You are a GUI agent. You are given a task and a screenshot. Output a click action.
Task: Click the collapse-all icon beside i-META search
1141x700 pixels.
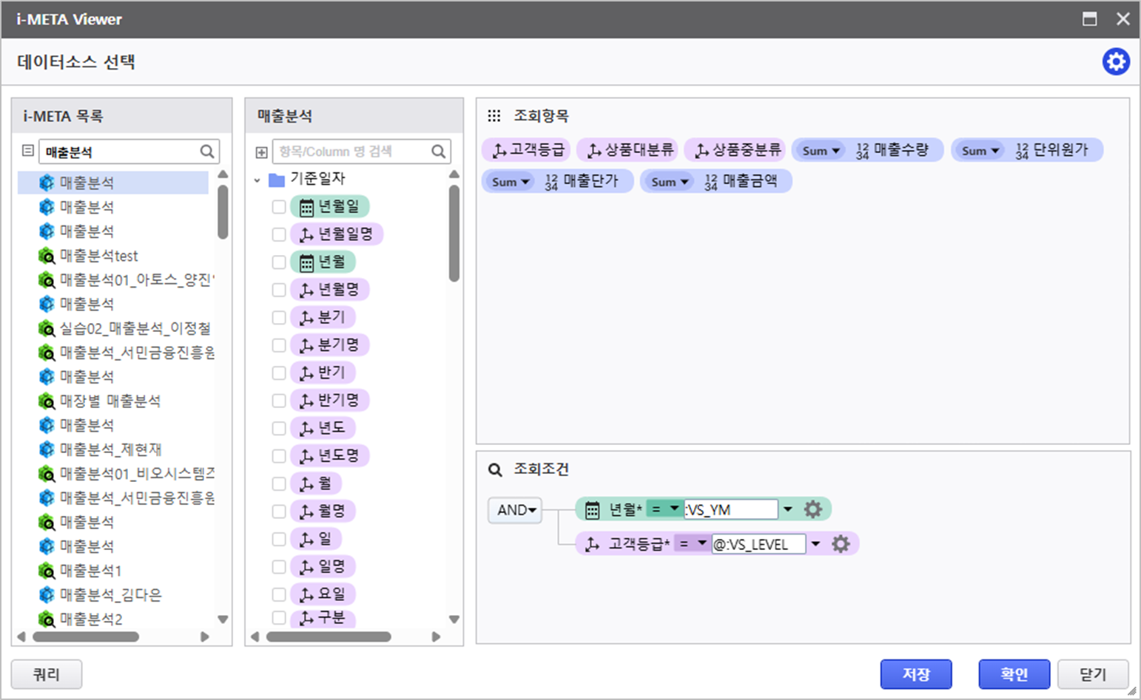(x=28, y=151)
